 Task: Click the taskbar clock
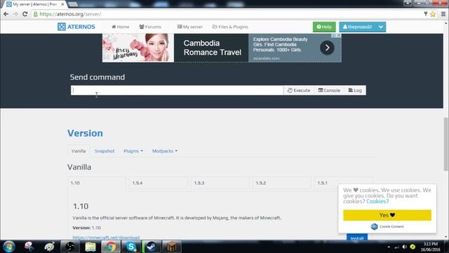(430, 247)
